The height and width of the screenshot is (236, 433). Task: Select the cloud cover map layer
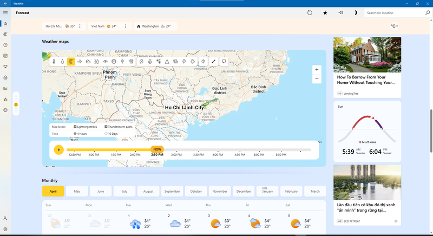[x=88, y=62]
